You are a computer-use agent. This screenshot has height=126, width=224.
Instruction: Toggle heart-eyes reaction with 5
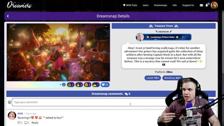87,85
